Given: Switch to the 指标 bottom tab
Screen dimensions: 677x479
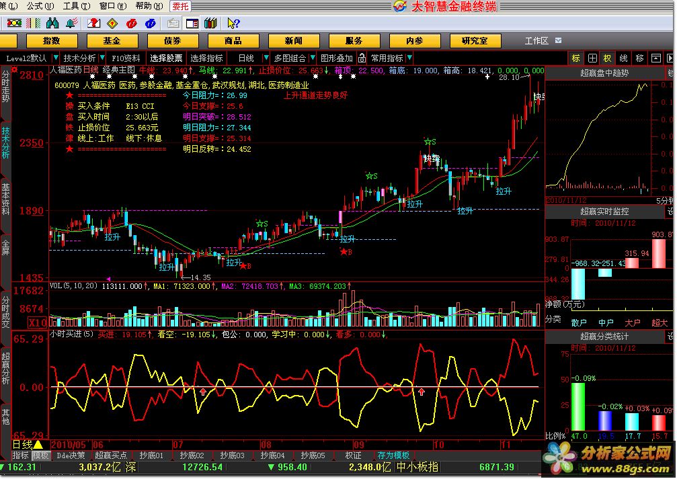Looking at the screenshot, I should coord(20,455).
